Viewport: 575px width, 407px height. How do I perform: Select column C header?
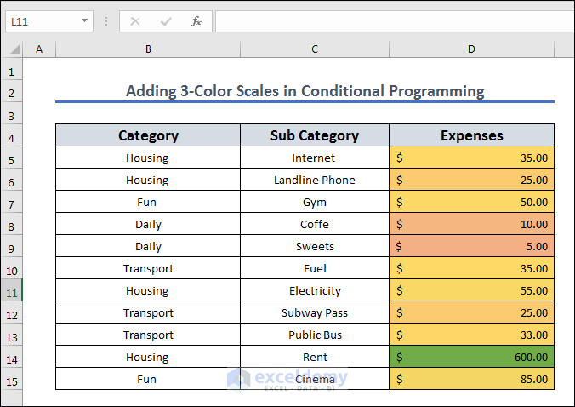point(315,50)
